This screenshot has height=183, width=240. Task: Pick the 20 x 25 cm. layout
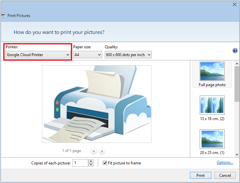pyautogui.click(x=212, y=142)
